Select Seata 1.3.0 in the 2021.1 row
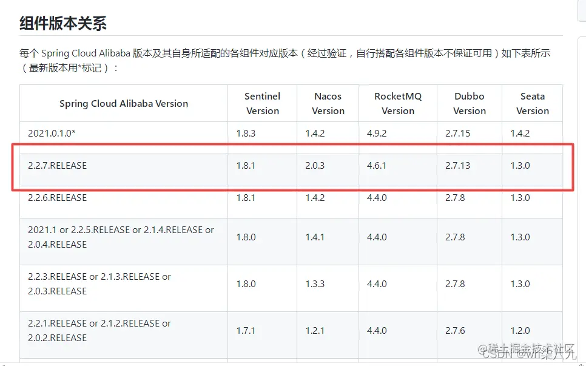 (x=520, y=237)
